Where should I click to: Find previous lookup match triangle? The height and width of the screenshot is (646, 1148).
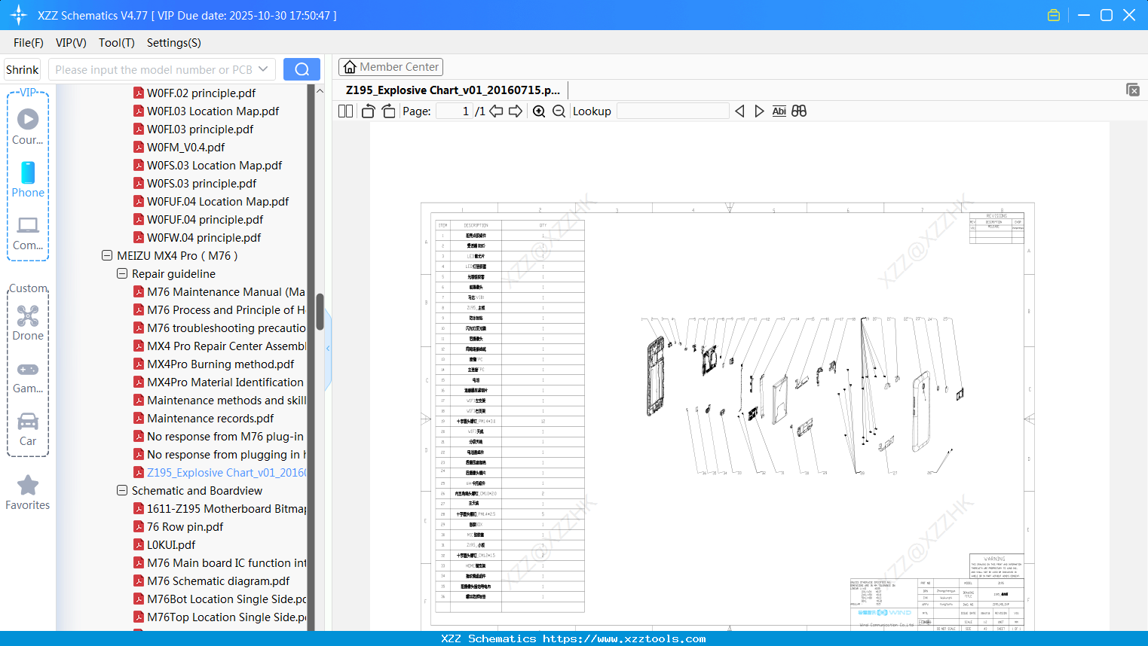coord(739,111)
